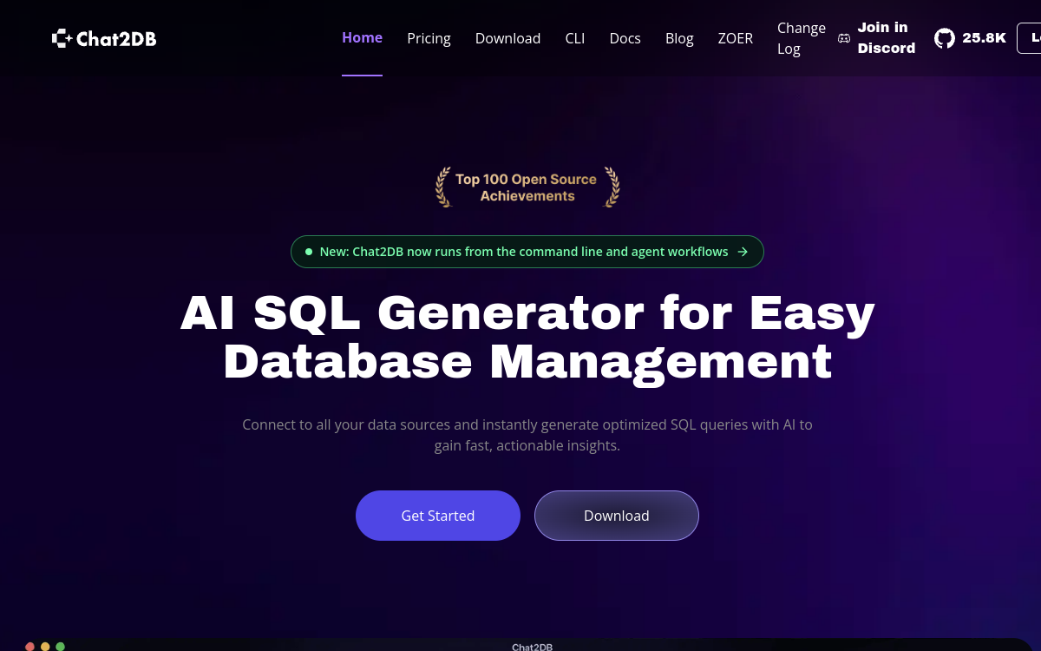Click the Get Started button

tap(438, 516)
